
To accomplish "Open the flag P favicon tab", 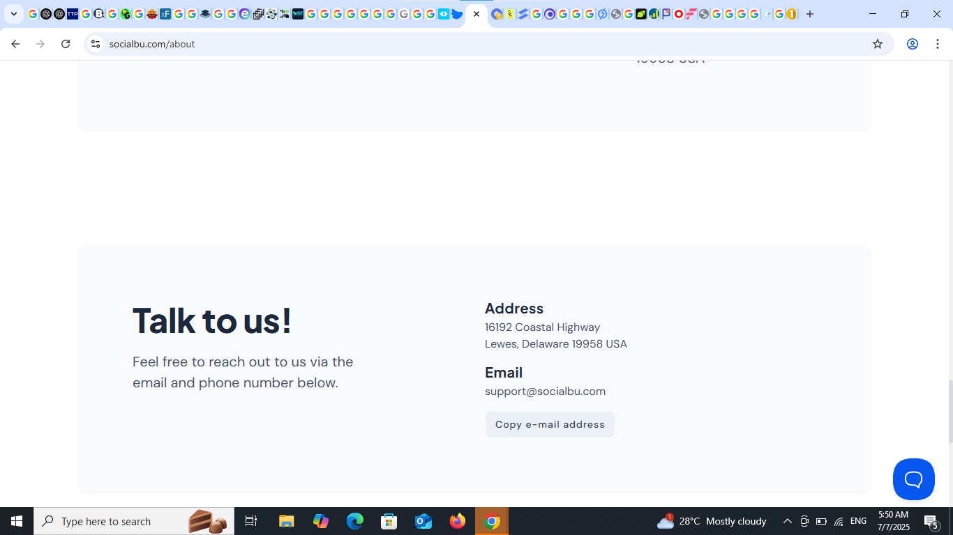I will click(666, 14).
